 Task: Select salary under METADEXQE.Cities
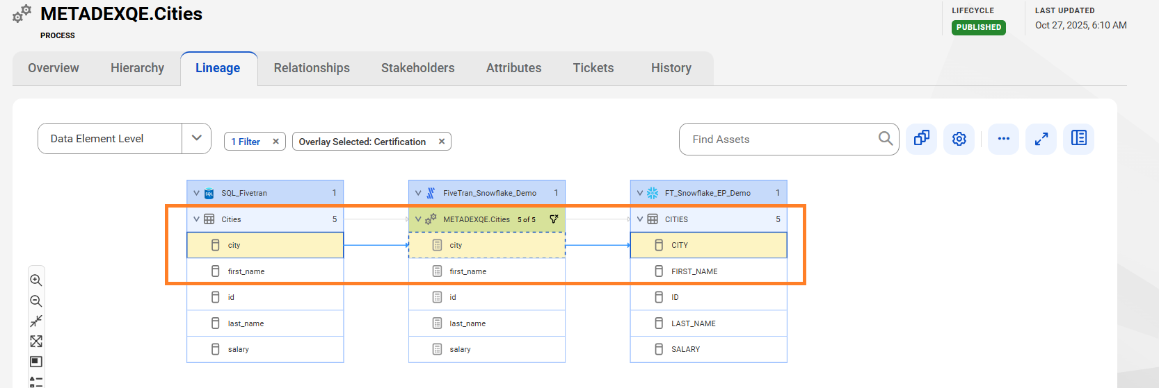pos(487,349)
